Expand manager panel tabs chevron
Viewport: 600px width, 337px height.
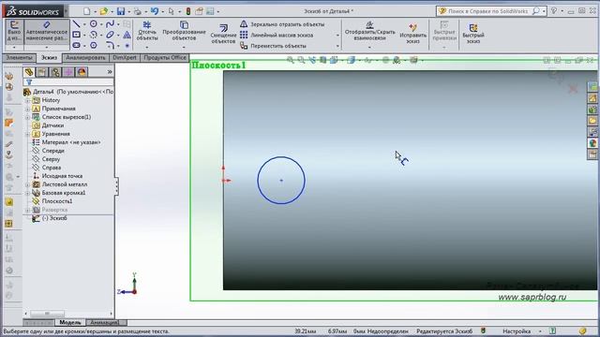pos(110,72)
